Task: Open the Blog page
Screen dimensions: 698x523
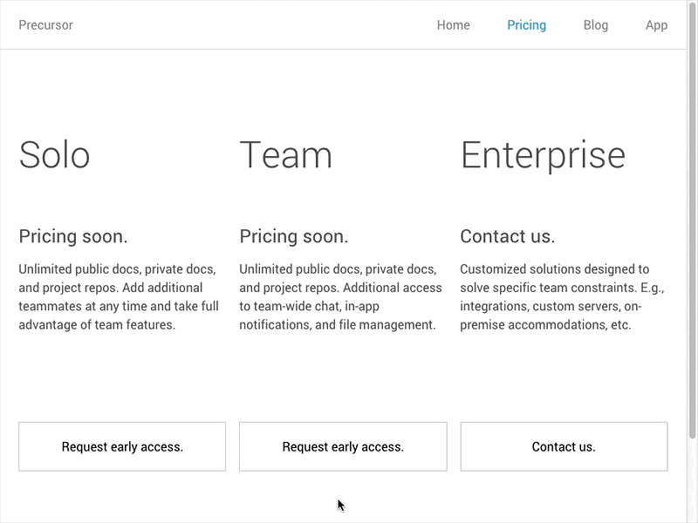Action: point(596,25)
